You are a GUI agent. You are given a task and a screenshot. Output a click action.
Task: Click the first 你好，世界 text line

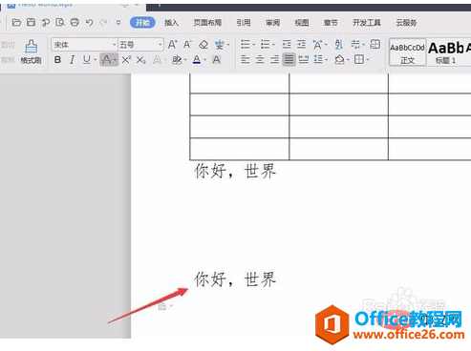[x=235, y=171]
